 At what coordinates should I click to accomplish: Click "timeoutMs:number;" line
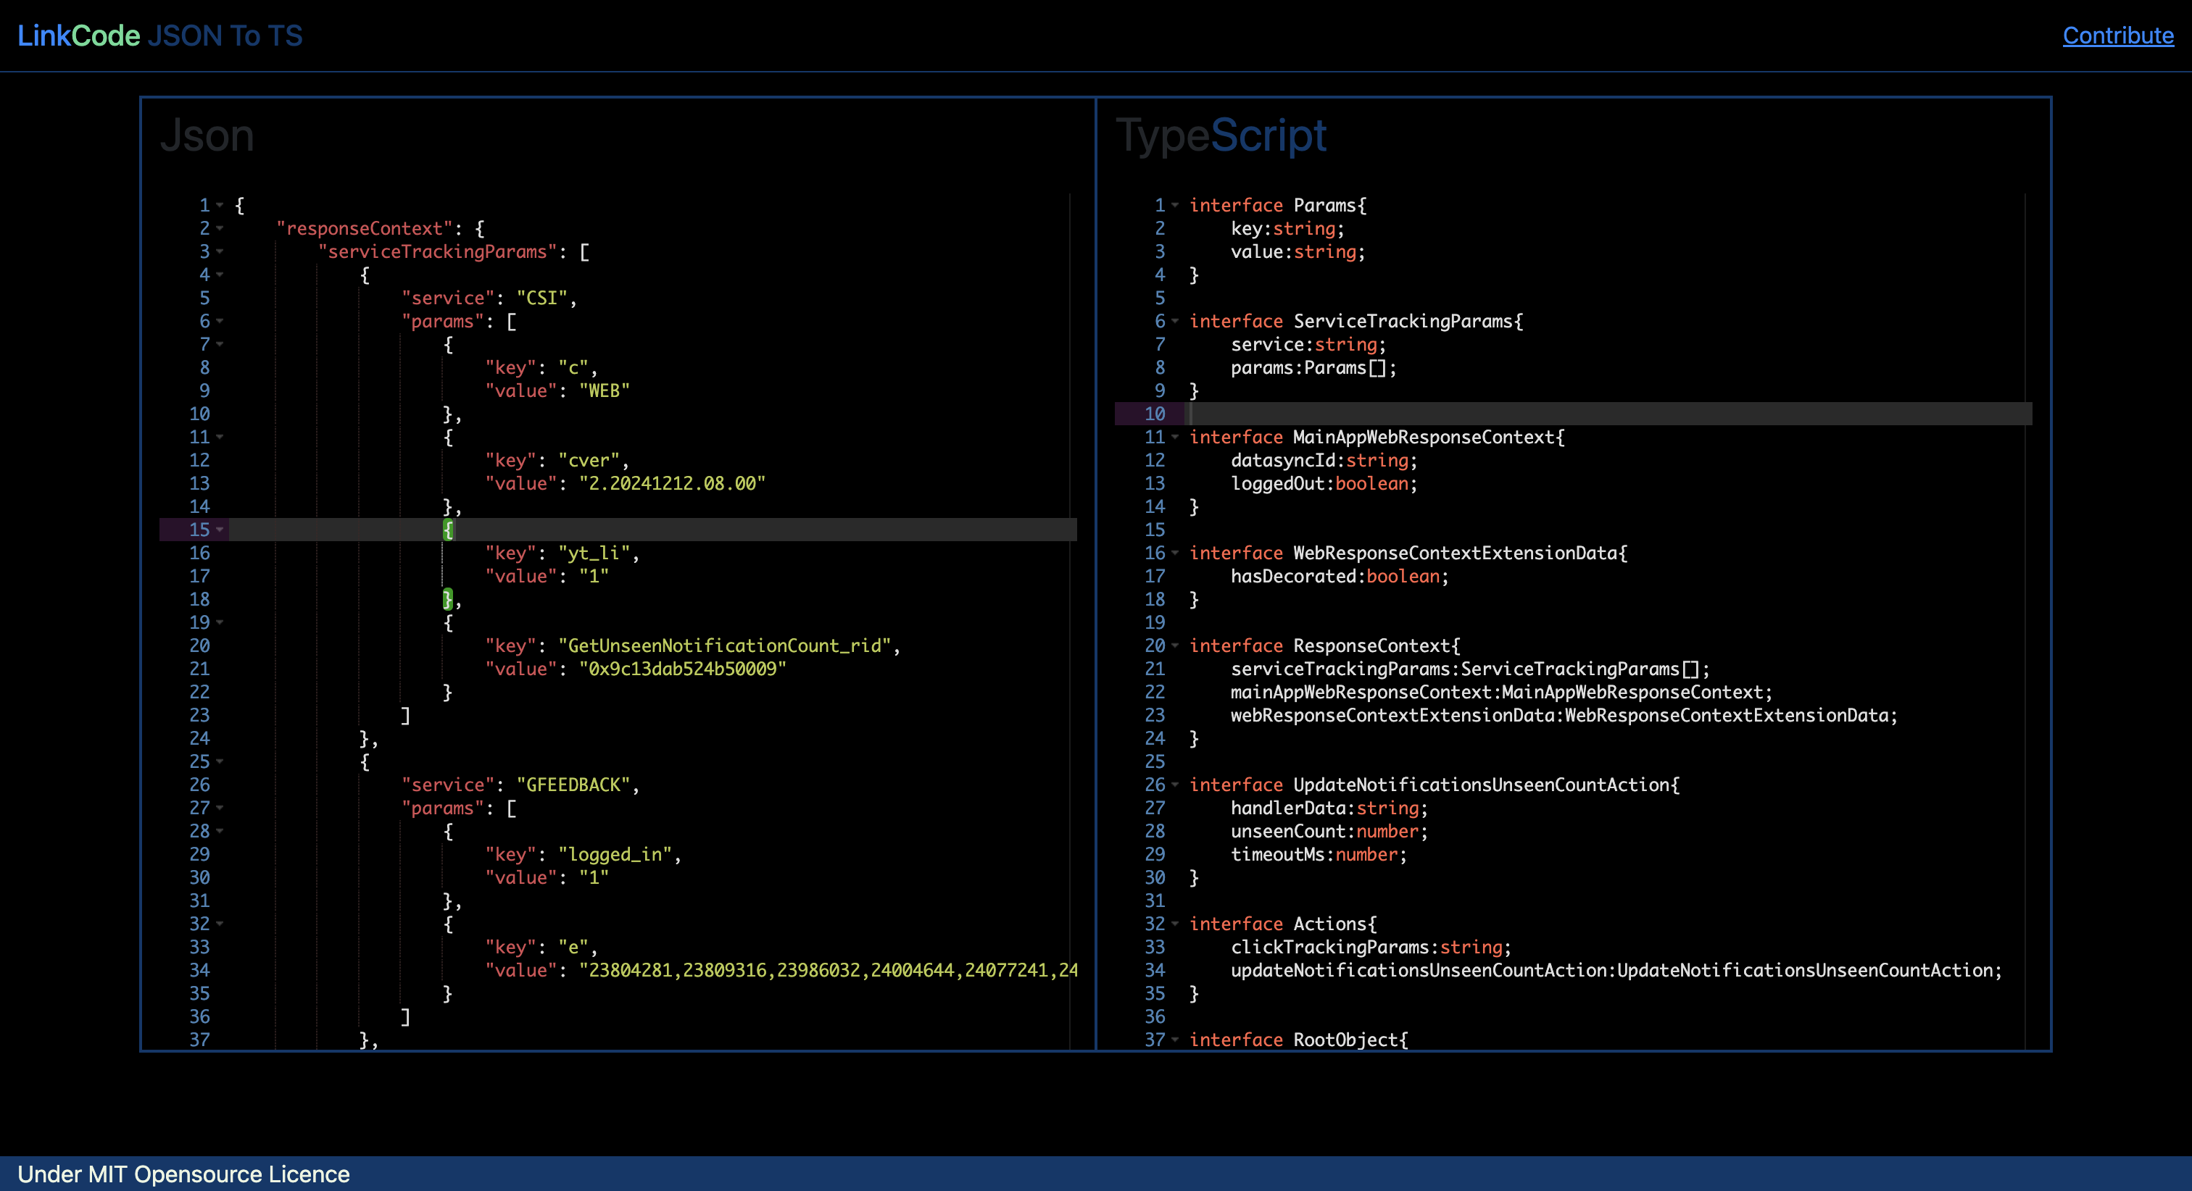[x=1319, y=854]
